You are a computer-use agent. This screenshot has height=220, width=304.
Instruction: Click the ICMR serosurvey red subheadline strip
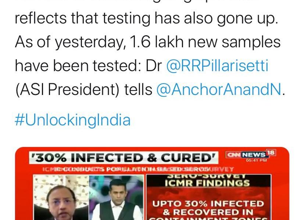coord(138,169)
